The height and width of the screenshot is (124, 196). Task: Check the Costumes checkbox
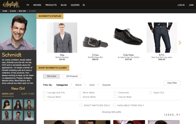tap(115, 93)
